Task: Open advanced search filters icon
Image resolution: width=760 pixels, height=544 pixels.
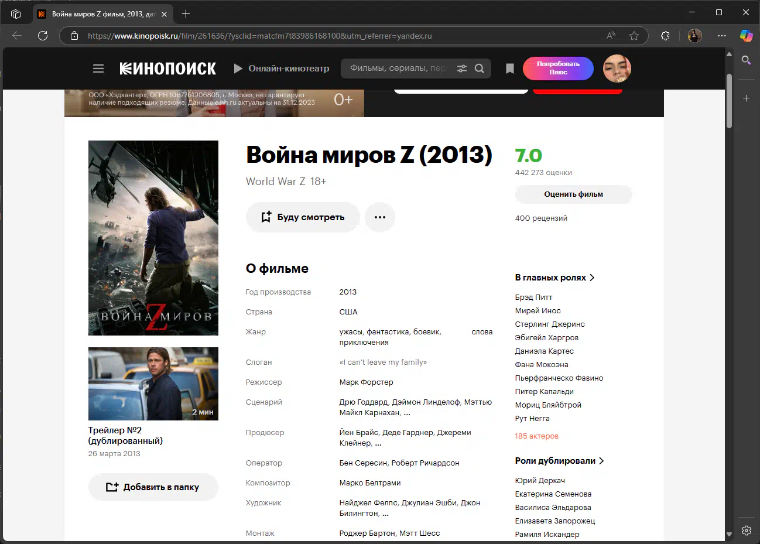Action: coord(462,69)
